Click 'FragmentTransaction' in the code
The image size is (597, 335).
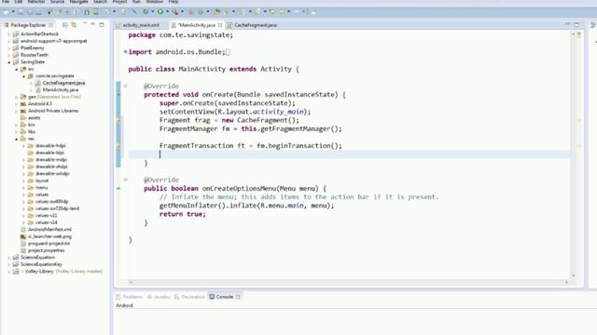point(196,146)
